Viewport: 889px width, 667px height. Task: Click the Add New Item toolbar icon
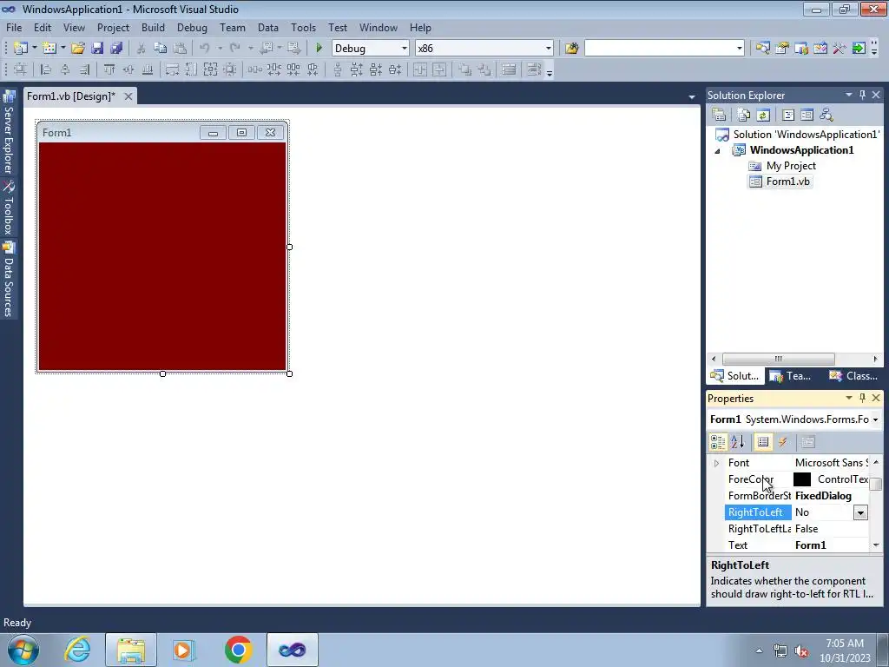coord(49,49)
